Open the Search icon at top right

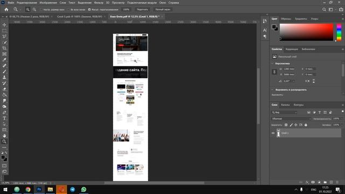pyautogui.click(x=324, y=10)
